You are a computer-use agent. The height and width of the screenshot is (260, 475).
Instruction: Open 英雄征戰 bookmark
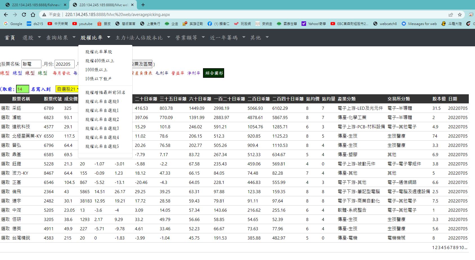point(193,24)
